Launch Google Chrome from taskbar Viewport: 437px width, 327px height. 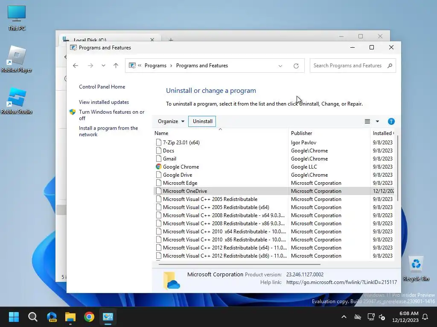point(89,317)
